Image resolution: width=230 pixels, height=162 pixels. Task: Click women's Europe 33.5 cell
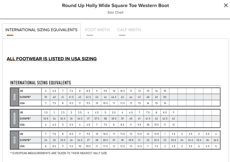[x=46, y=118]
